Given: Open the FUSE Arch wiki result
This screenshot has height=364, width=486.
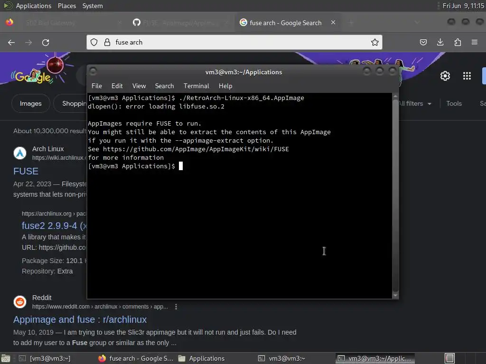Looking at the screenshot, I should click(x=26, y=171).
